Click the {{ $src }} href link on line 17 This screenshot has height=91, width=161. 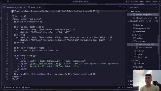tap(30, 56)
